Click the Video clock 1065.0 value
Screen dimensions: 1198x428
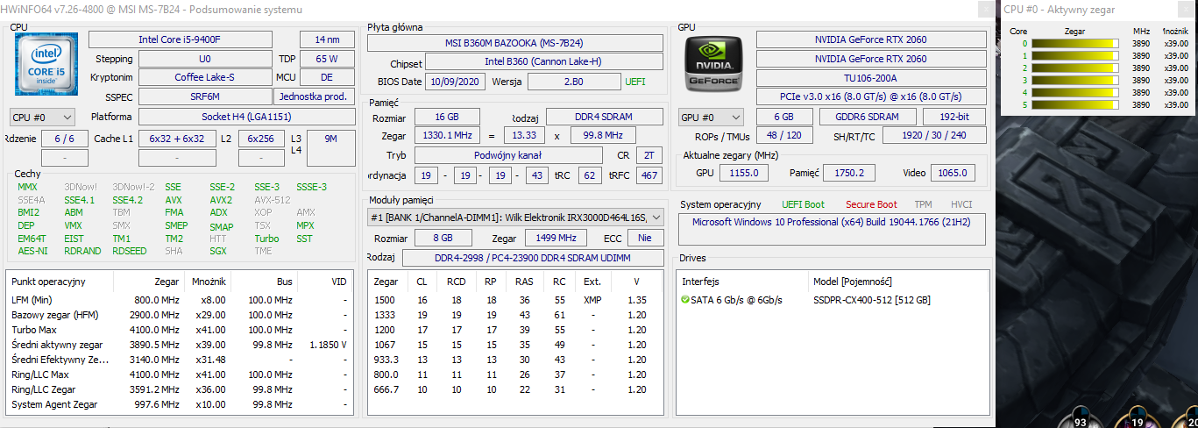click(x=953, y=173)
